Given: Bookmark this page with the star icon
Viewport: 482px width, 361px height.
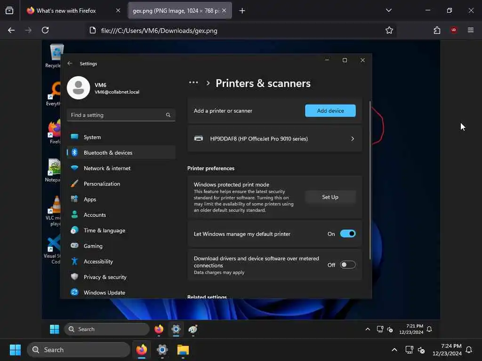Looking at the screenshot, I should [389, 30].
